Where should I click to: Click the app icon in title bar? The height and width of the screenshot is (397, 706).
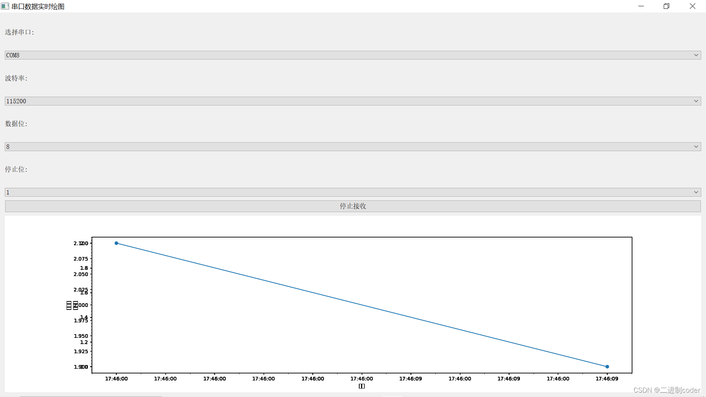[5, 6]
